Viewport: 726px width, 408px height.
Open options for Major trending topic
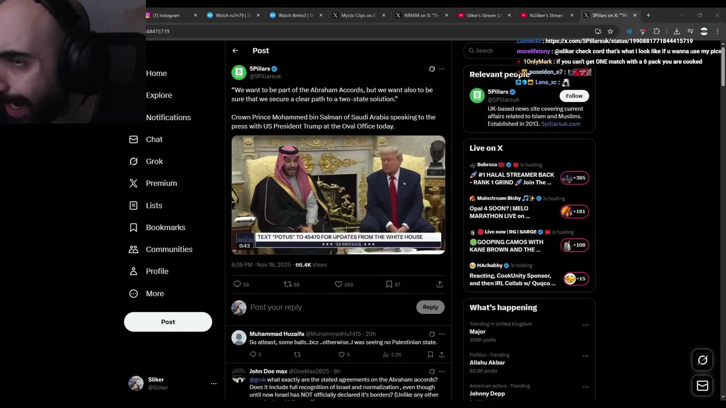click(585, 325)
